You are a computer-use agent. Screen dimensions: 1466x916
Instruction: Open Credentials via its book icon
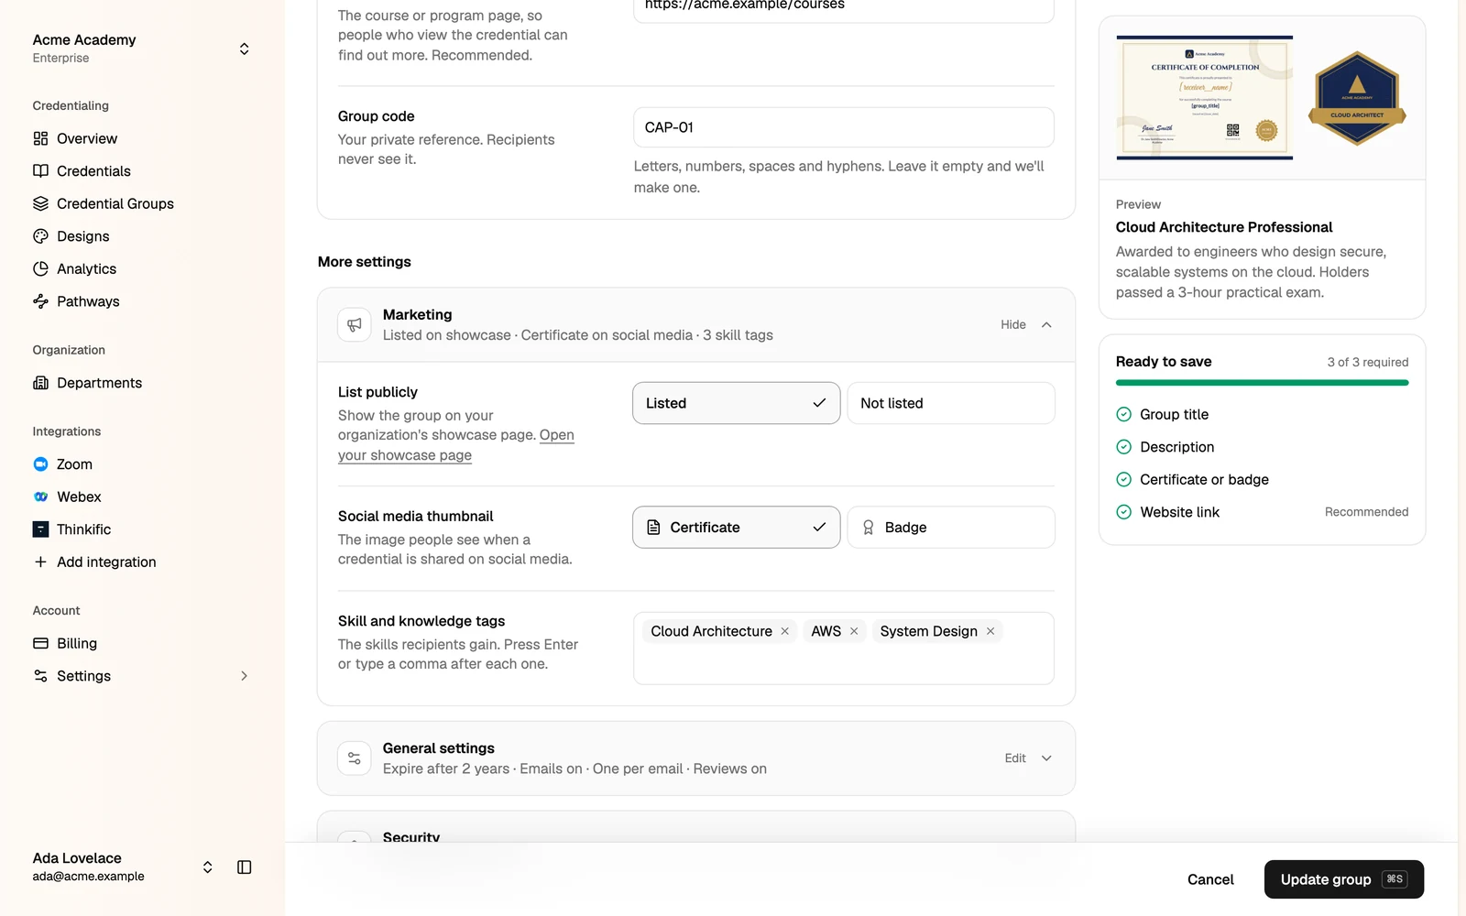(40, 171)
